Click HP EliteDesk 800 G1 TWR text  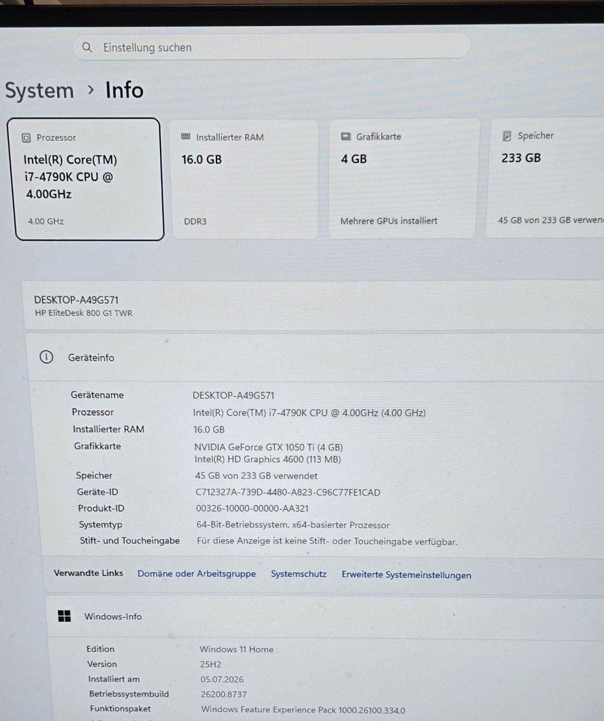coord(84,314)
